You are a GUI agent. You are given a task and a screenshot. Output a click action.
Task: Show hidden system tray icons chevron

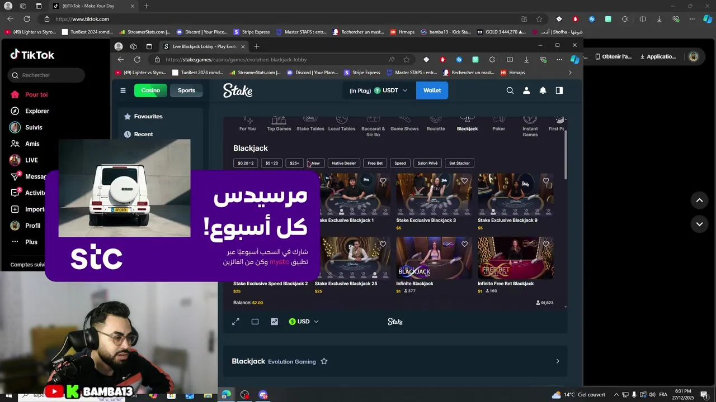pos(616,395)
